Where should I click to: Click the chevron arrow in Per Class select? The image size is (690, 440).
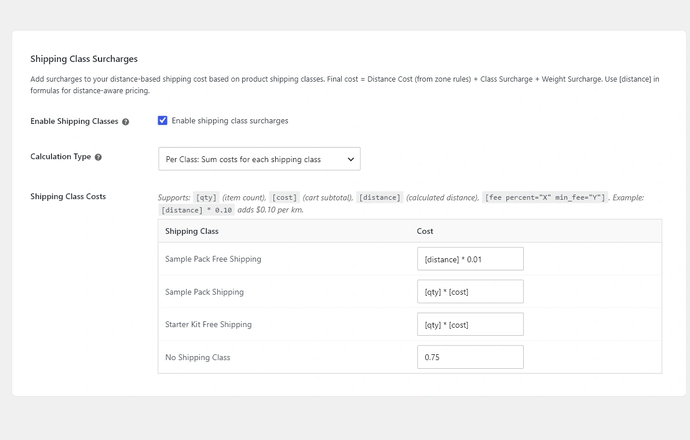tap(351, 159)
